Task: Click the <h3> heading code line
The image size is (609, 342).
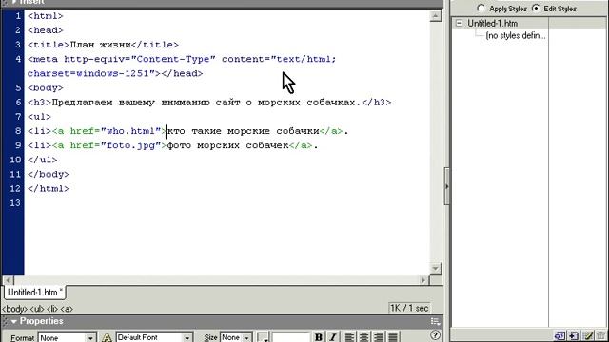Action: coord(209,103)
